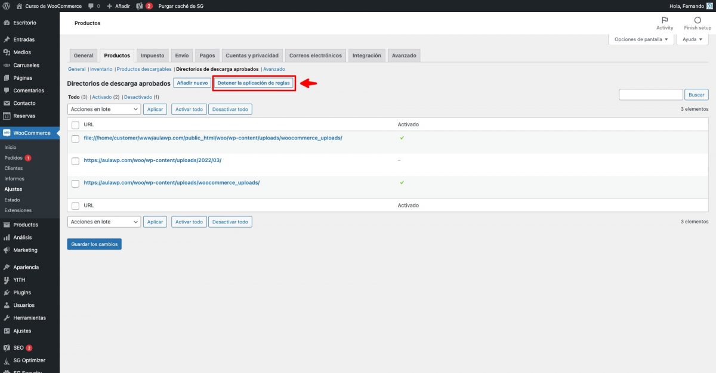Open Medios library in sidebar

tap(21, 52)
